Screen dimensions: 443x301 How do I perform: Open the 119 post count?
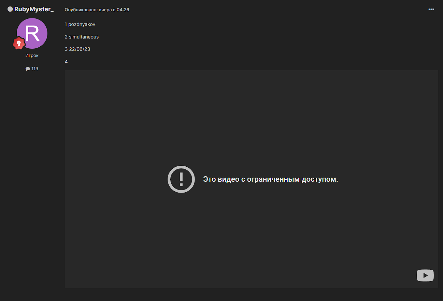click(x=34, y=69)
